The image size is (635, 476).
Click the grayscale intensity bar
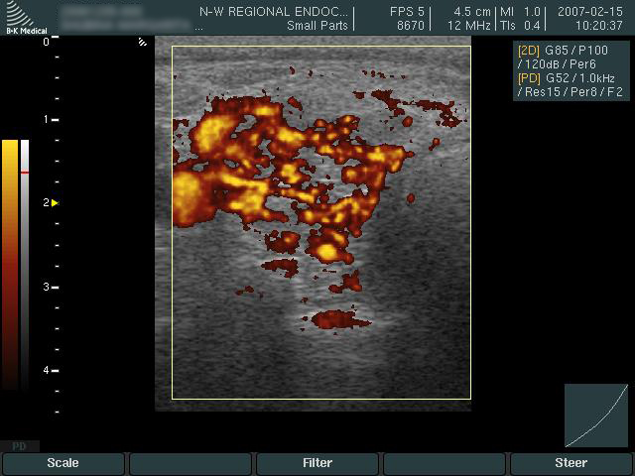[25, 264]
